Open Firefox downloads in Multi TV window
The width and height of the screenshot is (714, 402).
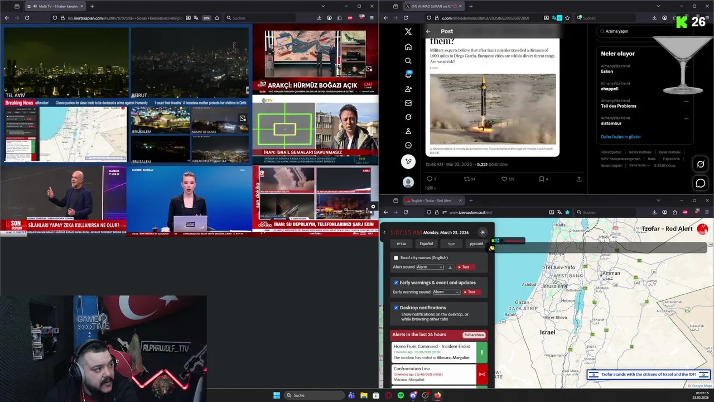[x=319, y=18]
